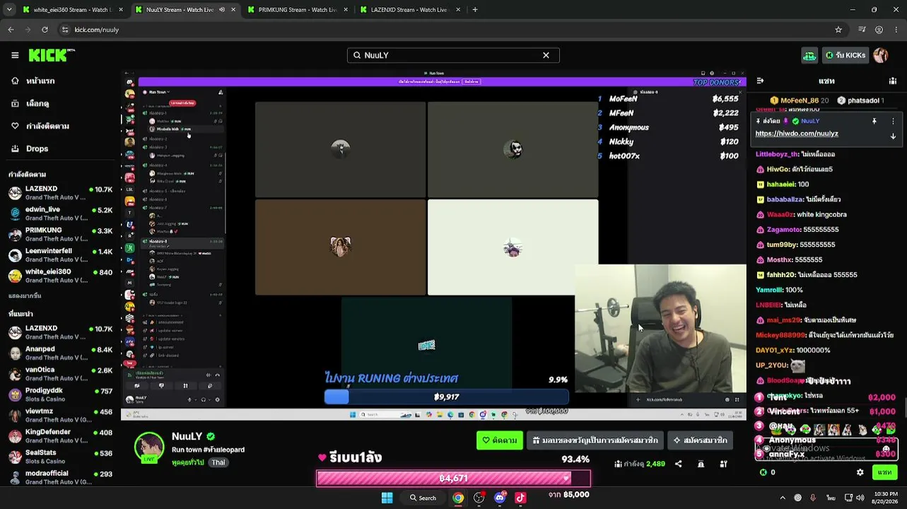Open chat settings gear icon
907x509 pixels.
[x=860, y=472]
